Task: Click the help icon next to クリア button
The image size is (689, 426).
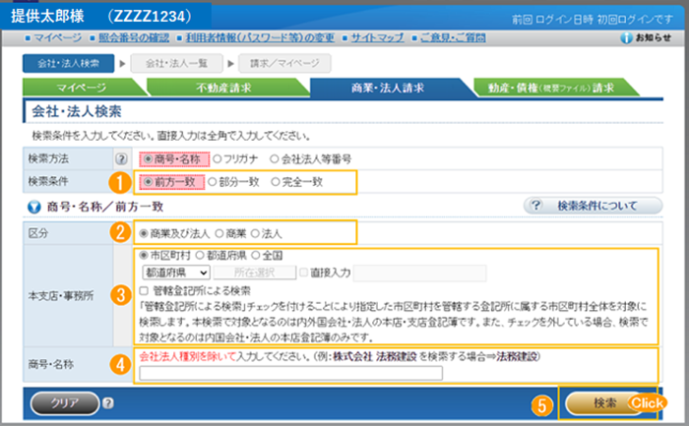Action: pyautogui.click(x=108, y=402)
